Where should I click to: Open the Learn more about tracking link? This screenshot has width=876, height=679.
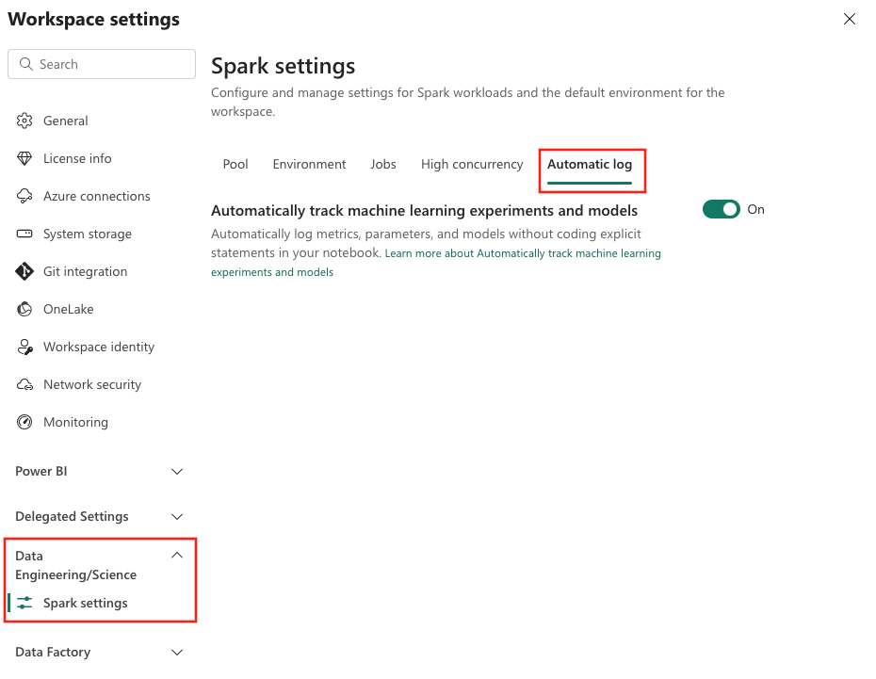pos(436,263)
